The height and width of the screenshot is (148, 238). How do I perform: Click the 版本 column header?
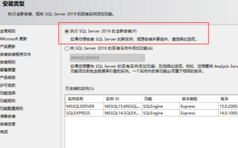pyautogui.click(x=228, y=99)
